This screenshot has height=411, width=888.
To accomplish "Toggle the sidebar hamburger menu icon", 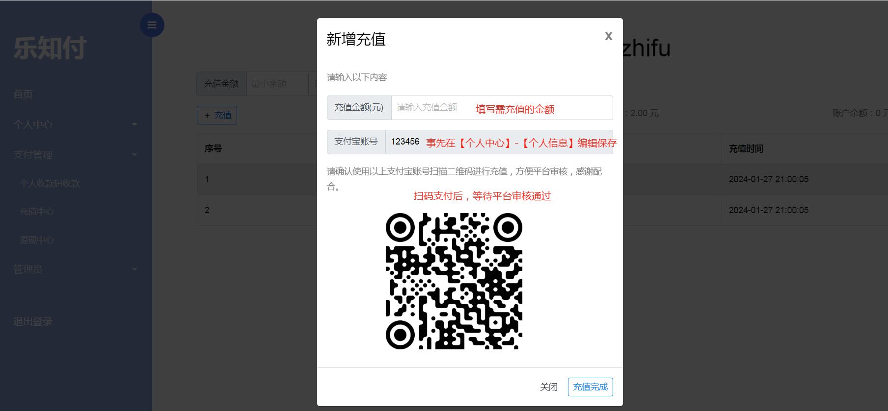I will (152, 25).
